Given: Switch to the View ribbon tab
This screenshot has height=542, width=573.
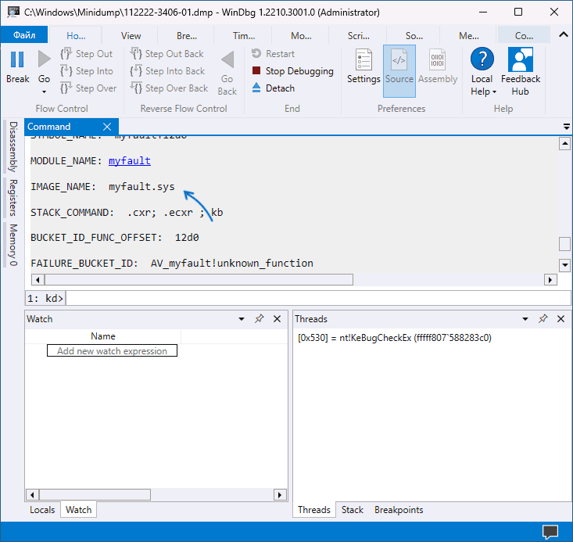Looking at the screenshot, I should (x=131, y=35).
